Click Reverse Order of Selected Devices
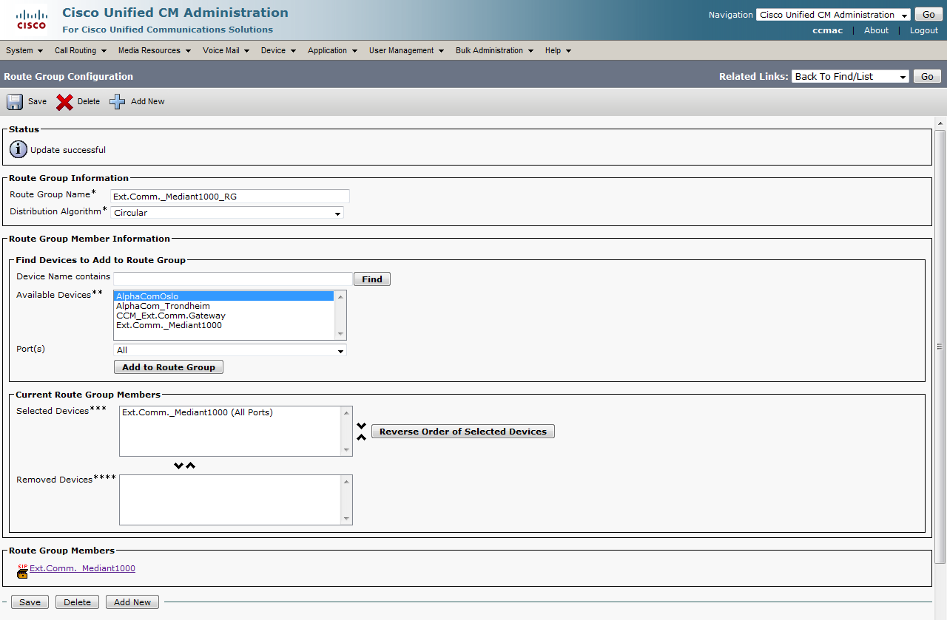Image resolution: width=947 pixels, height=620 pixels. tap(462, 432)
